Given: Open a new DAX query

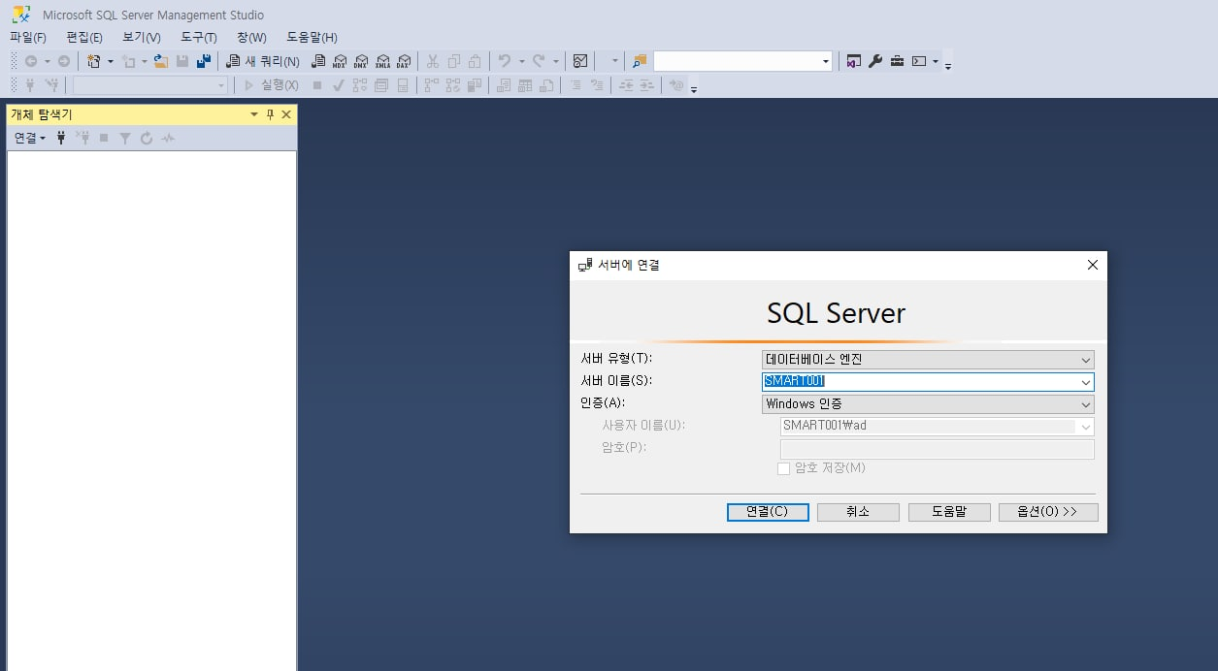Looking at the screenshot, I should click(404, 61).
